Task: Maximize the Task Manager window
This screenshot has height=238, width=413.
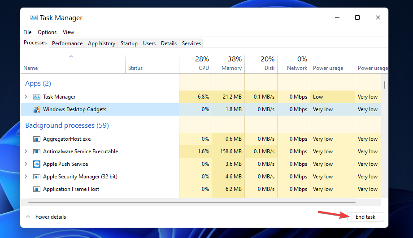Action: (x=357, y=17)
